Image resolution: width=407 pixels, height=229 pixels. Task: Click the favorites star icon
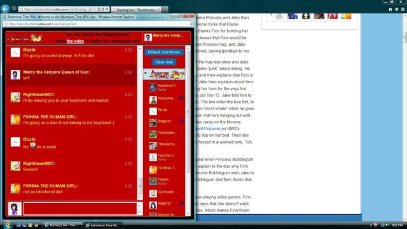(x=396, y=9)
